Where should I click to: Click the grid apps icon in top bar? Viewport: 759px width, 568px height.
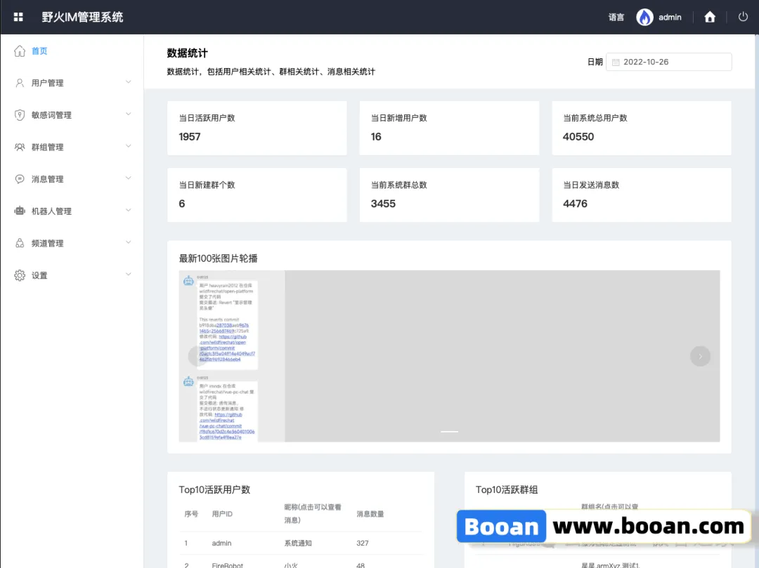pos(18,17)
